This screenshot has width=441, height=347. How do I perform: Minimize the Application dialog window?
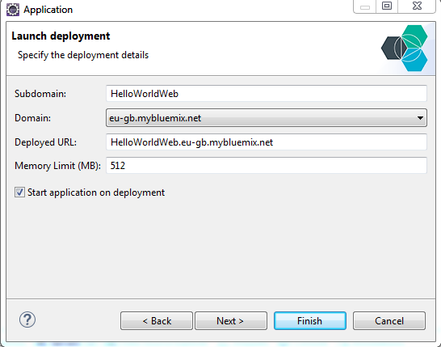365,6
